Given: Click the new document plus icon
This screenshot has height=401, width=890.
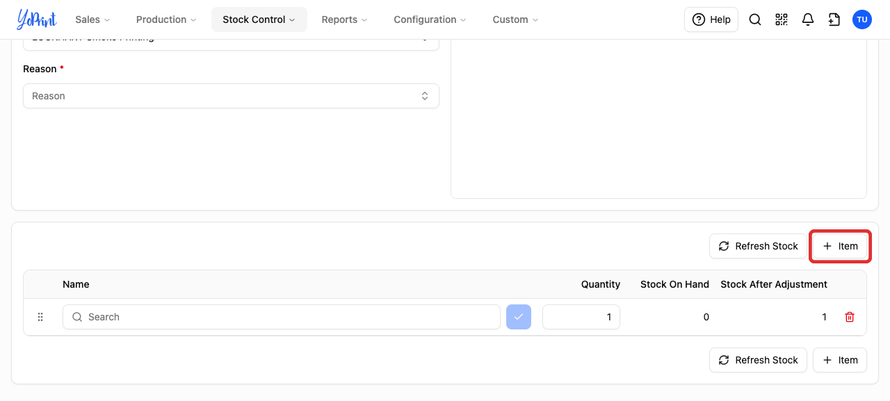Looking at the screenshot, I should coord(834,19).
